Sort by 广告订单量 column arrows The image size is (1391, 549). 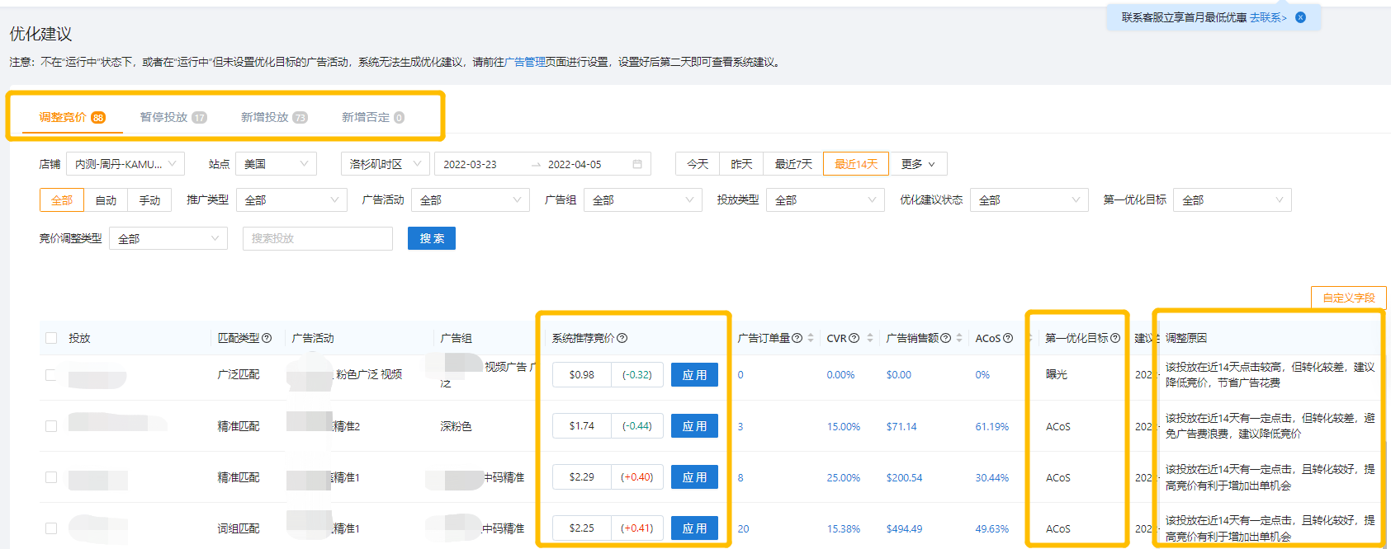(x=811, y=338)
